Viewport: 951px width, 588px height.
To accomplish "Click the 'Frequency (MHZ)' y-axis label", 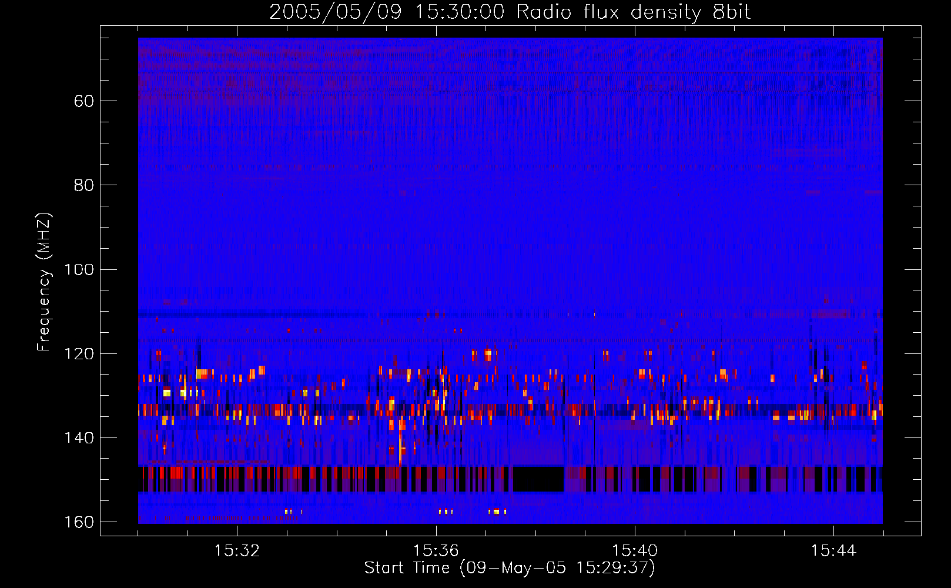I will pyautogui.click(x=44, y=282).
